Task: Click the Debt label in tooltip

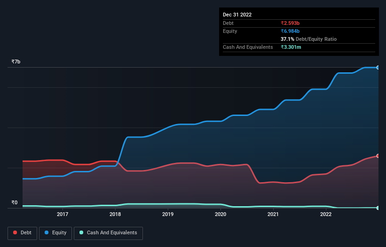Action: pyautogui.click(x=228, y=23)
